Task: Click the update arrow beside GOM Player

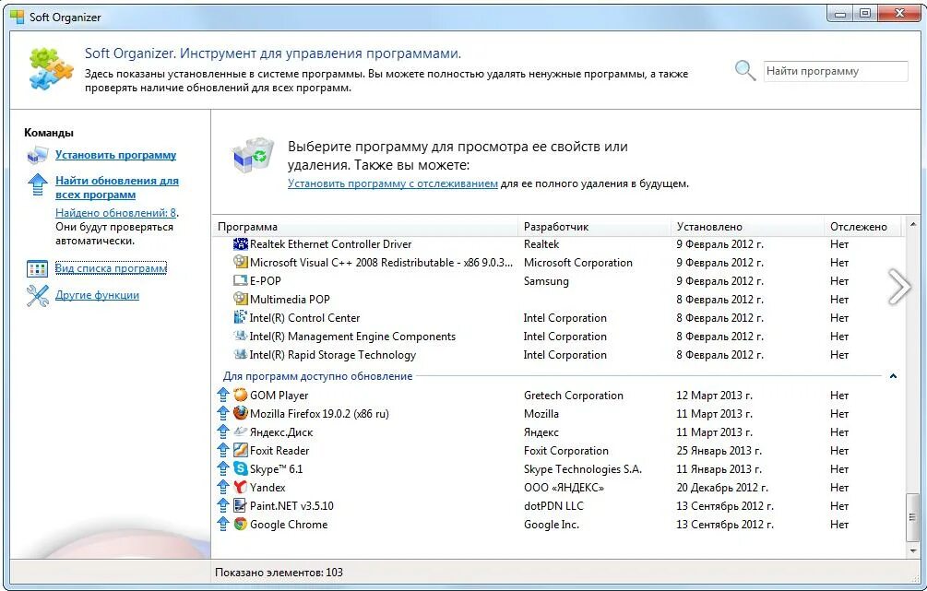Action: point(223,395)
